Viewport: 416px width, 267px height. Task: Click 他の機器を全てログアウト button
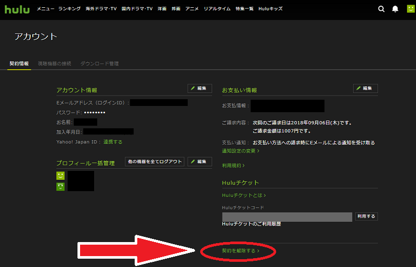(x=154, y=162)
